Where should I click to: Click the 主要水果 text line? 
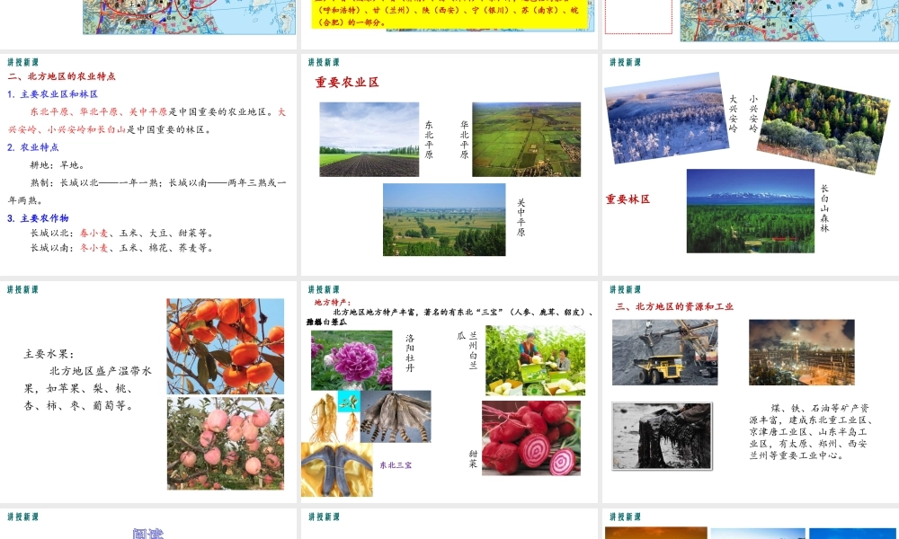tap(49, 354)
